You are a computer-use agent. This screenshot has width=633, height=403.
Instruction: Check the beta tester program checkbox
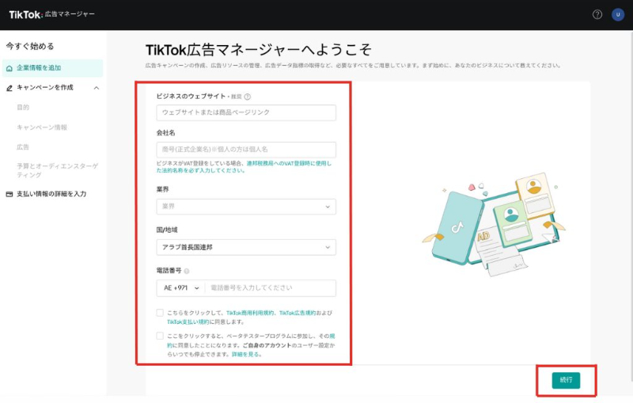click(x=160, y=336)
